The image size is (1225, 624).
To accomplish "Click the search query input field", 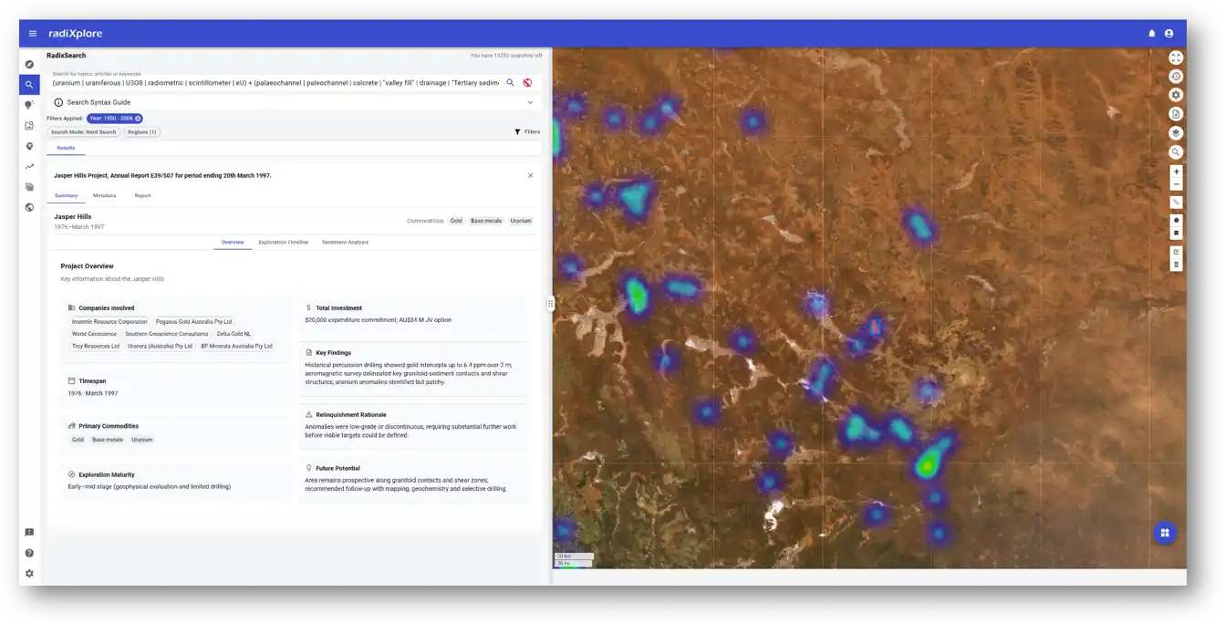I will click(275, 83).
